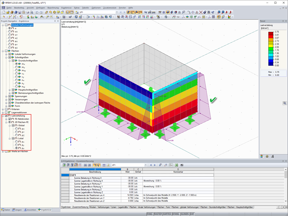Redo the last action

coord(41,12)
